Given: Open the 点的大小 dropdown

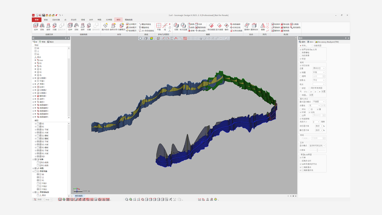Looking at the screenshot, I should [316, 122].
